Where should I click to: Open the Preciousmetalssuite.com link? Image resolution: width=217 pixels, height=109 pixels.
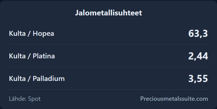point(174,99)
